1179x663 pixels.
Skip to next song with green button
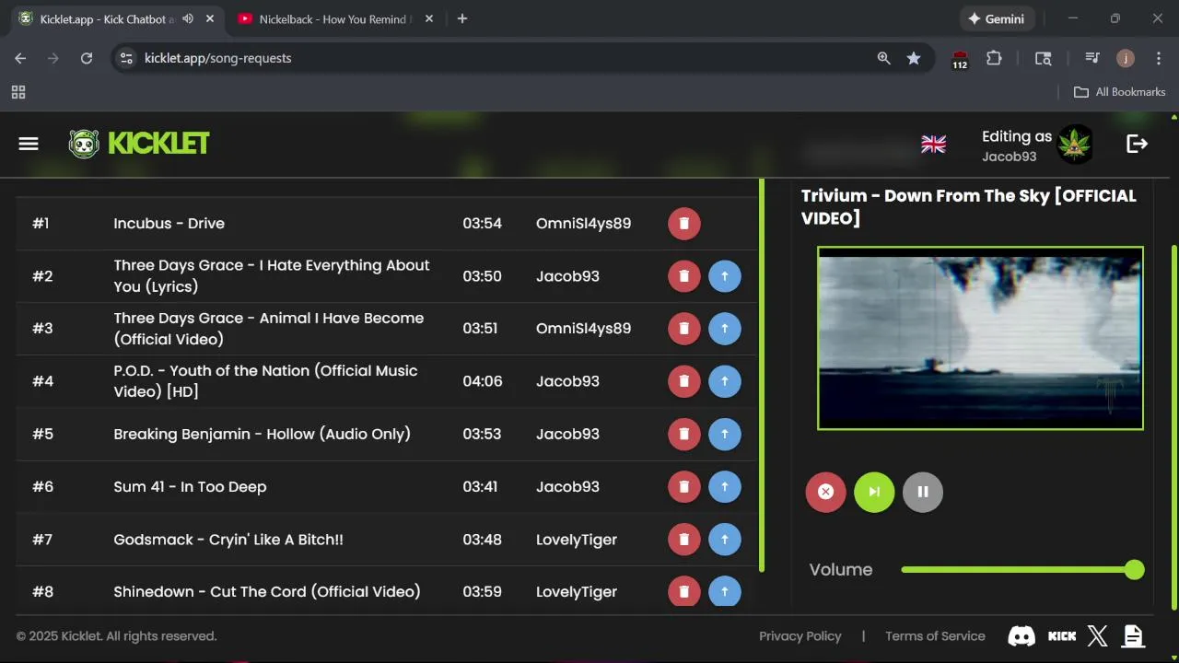click(875, 492)
